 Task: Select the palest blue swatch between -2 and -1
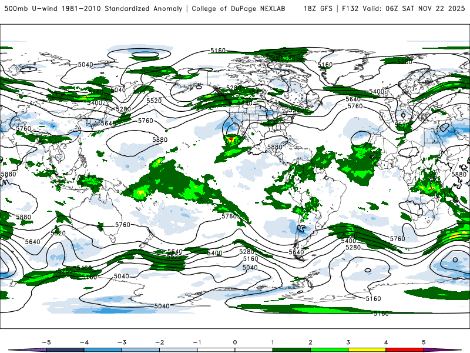[179, 350]
